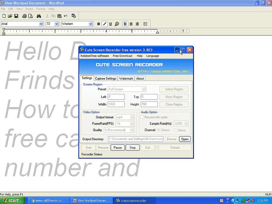Screen dimensions: 272x204
Task: Expand the FrameRate(FPS) dropdown
Action: coord(132,124)
